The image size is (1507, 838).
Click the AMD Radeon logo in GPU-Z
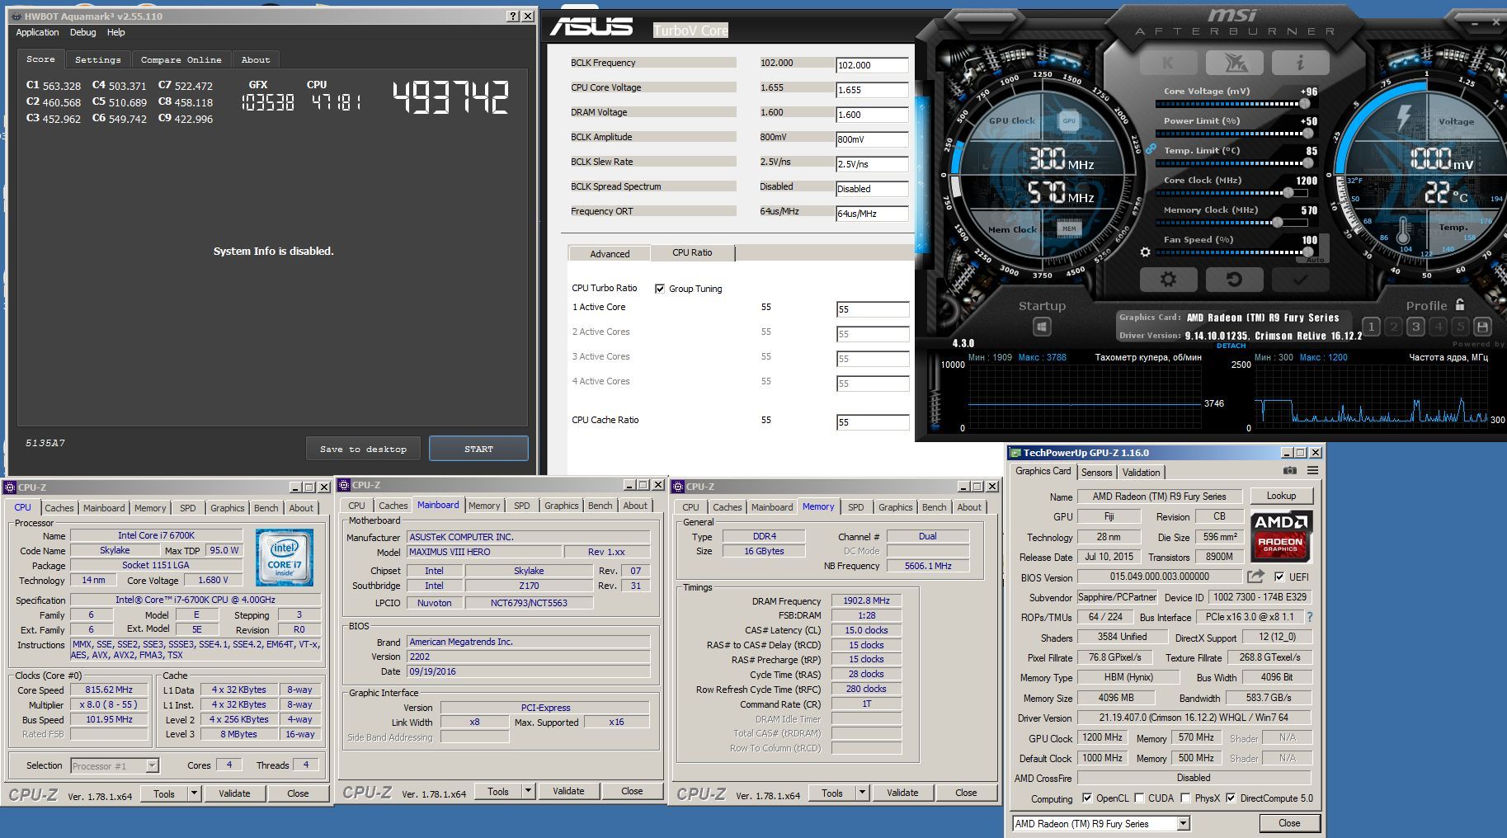1281,536
